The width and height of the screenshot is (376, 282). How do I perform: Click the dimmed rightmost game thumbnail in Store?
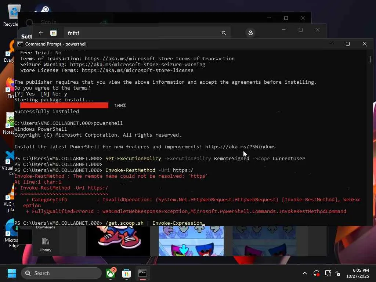[x=264, y=241]
